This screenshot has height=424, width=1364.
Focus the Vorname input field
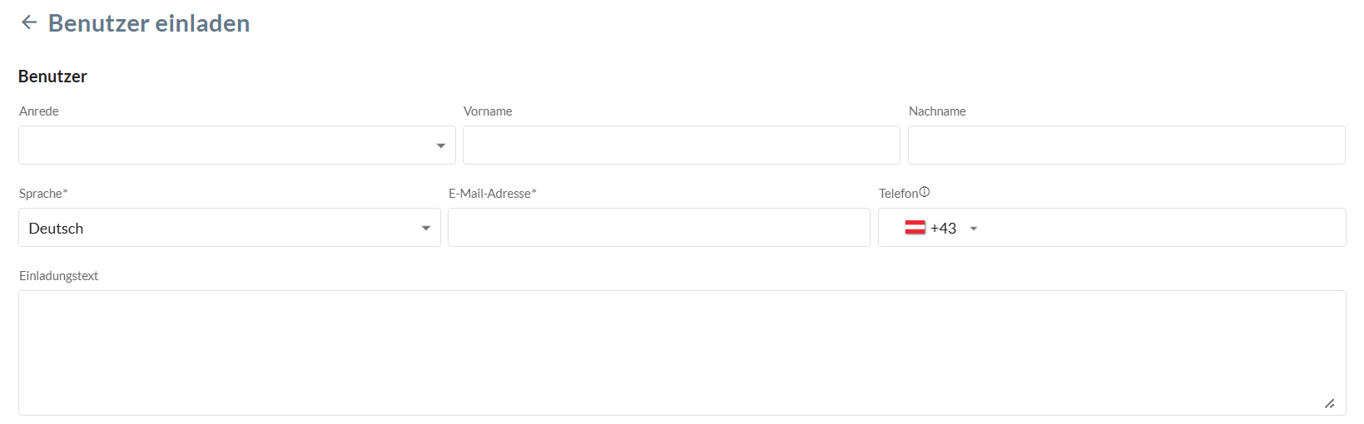point(681,145)
